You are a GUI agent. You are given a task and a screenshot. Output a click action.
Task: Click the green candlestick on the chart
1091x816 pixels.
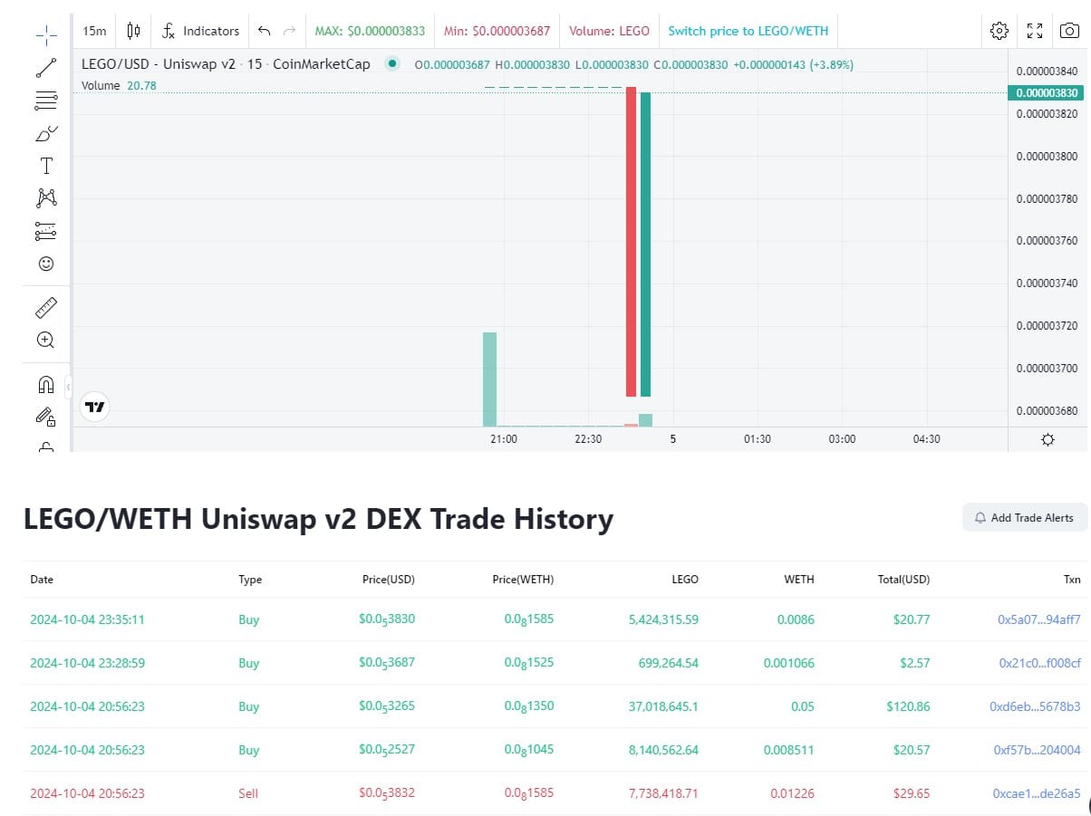click(x=645, y=245)
